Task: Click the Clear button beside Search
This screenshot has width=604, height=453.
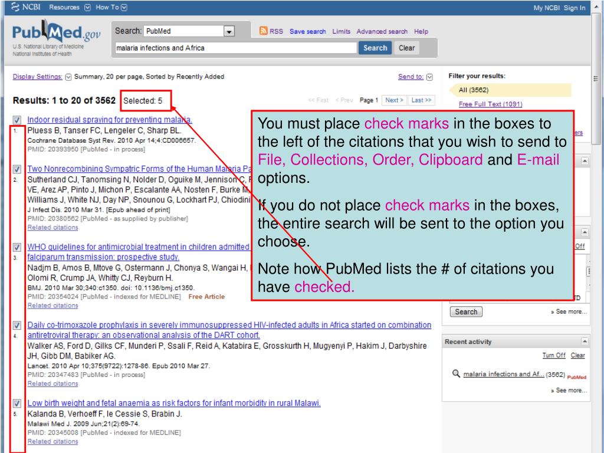Action: 407,48
